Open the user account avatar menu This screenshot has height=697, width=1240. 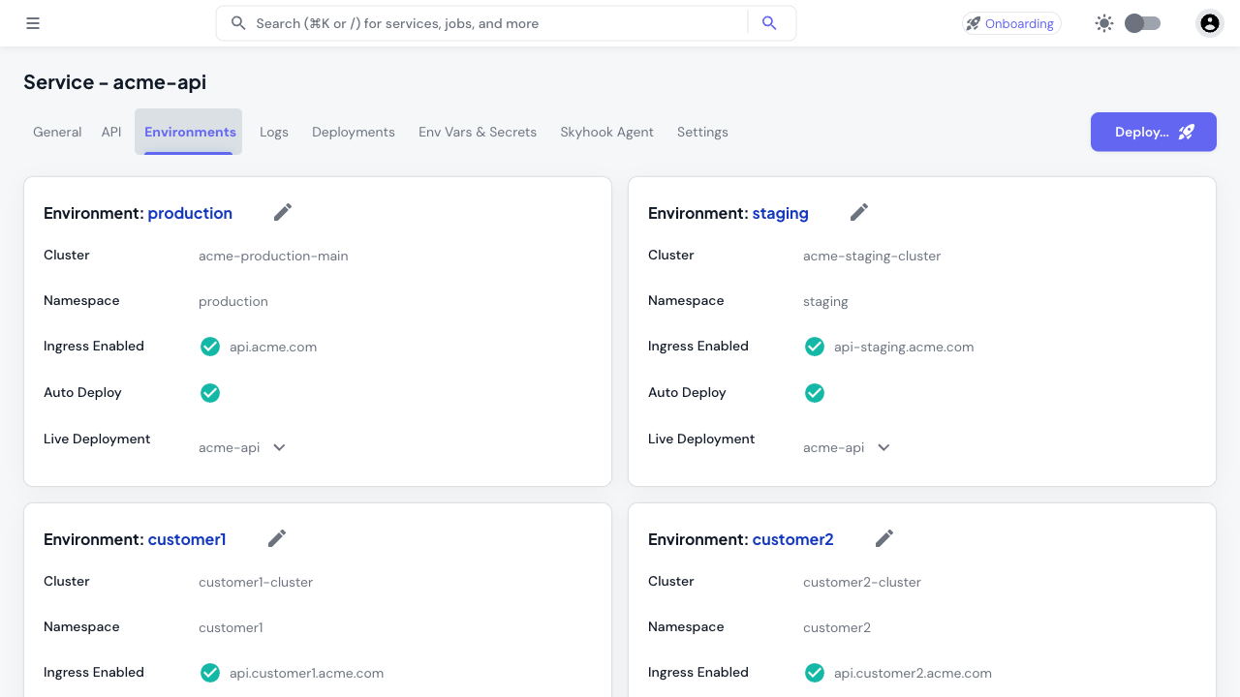coord(1209,22)
